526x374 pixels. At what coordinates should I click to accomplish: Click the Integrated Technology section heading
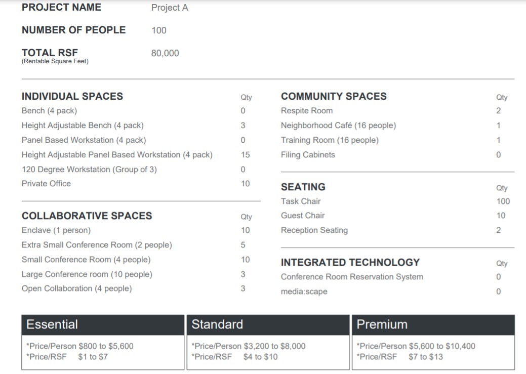coord(350,262)
